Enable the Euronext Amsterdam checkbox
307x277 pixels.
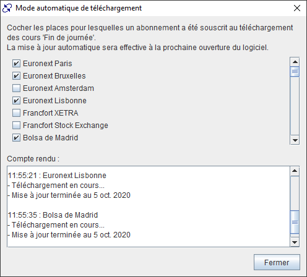click(x=16, y=88)
